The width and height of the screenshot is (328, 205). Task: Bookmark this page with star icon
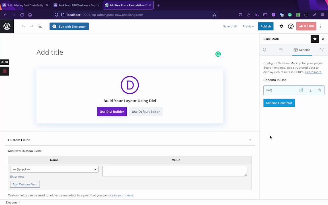point(214,15)
